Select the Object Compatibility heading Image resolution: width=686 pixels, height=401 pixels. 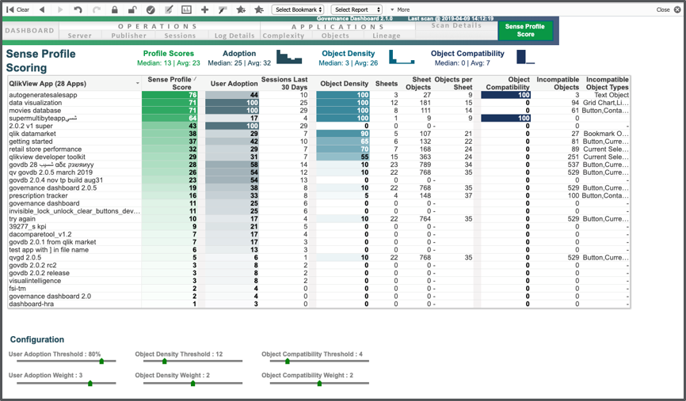coord(467,53)
